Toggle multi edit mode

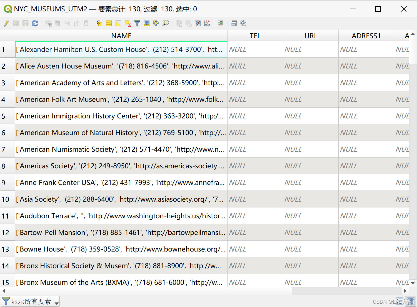[16, 23]
